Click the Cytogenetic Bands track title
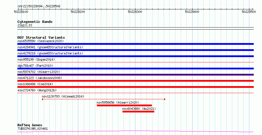262x135 pixels. click(x=35, y=22)
